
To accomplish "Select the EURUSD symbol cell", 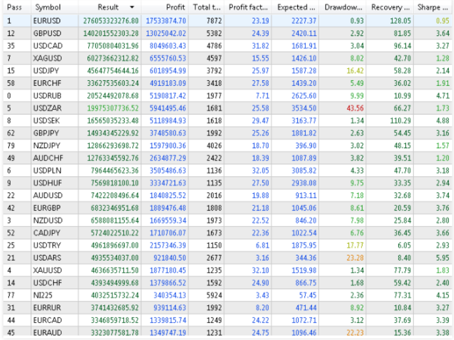I will point(48,20).
